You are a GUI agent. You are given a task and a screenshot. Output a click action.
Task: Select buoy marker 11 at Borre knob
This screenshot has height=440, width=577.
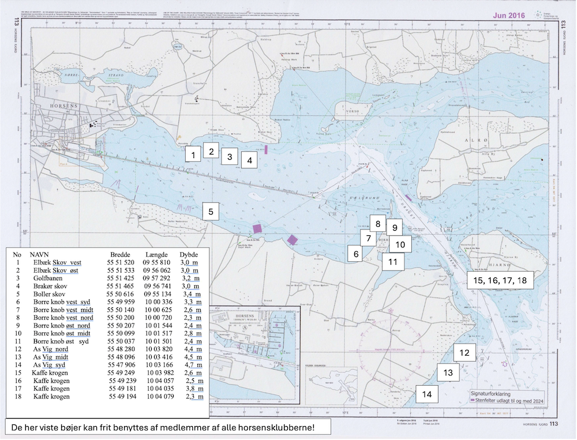click(392, 261)
